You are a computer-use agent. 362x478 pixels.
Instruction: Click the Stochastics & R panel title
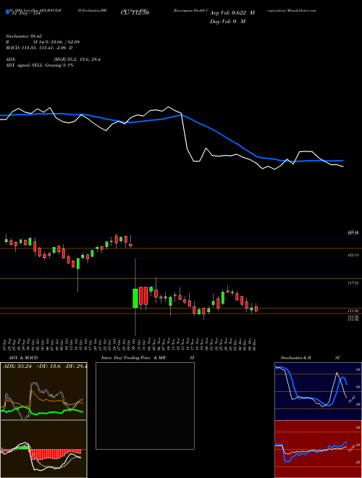coord(296,358)
